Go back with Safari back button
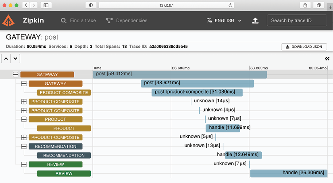333x183 pixels. [26, 5]
